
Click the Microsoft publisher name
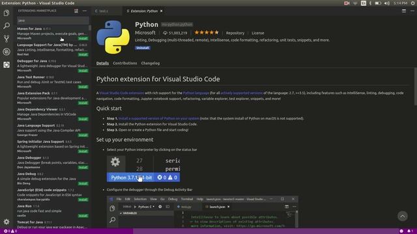[145, 32]
